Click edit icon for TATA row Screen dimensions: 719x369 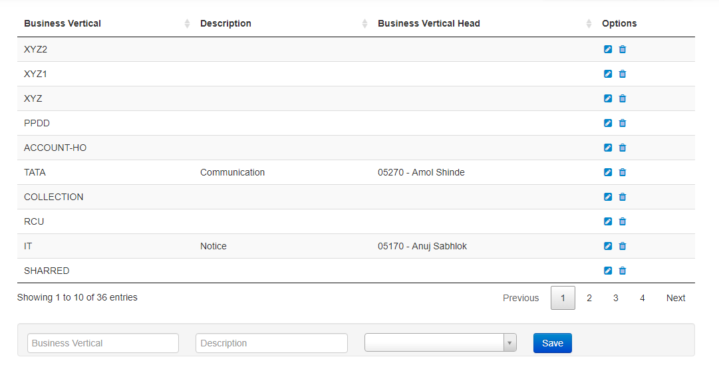pyautogui.click(x=607, y=172)
